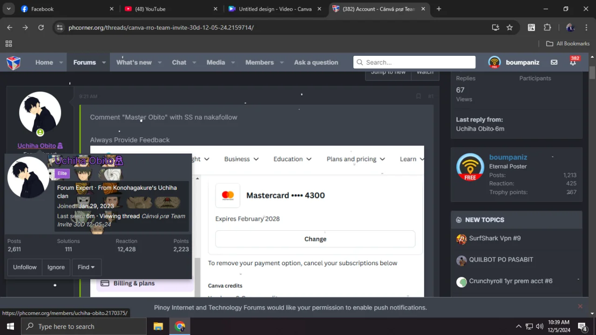Click the bookmark icon on the post
The image size is (596, 335).
[x=419, y=96]
